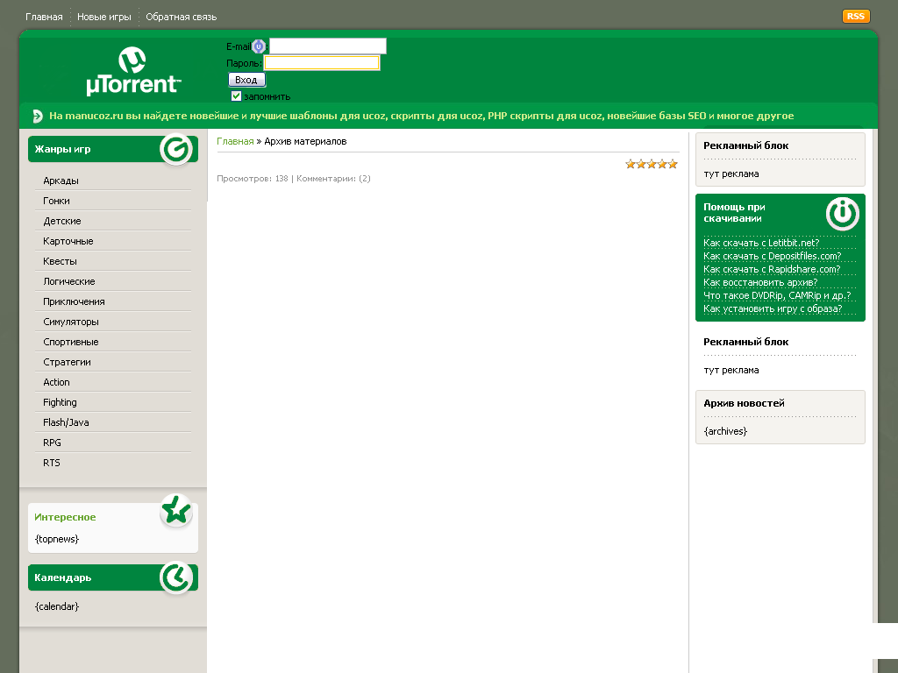The image size is (898, 673).
Task: Select the Детские genre
Action: [62, 221]
